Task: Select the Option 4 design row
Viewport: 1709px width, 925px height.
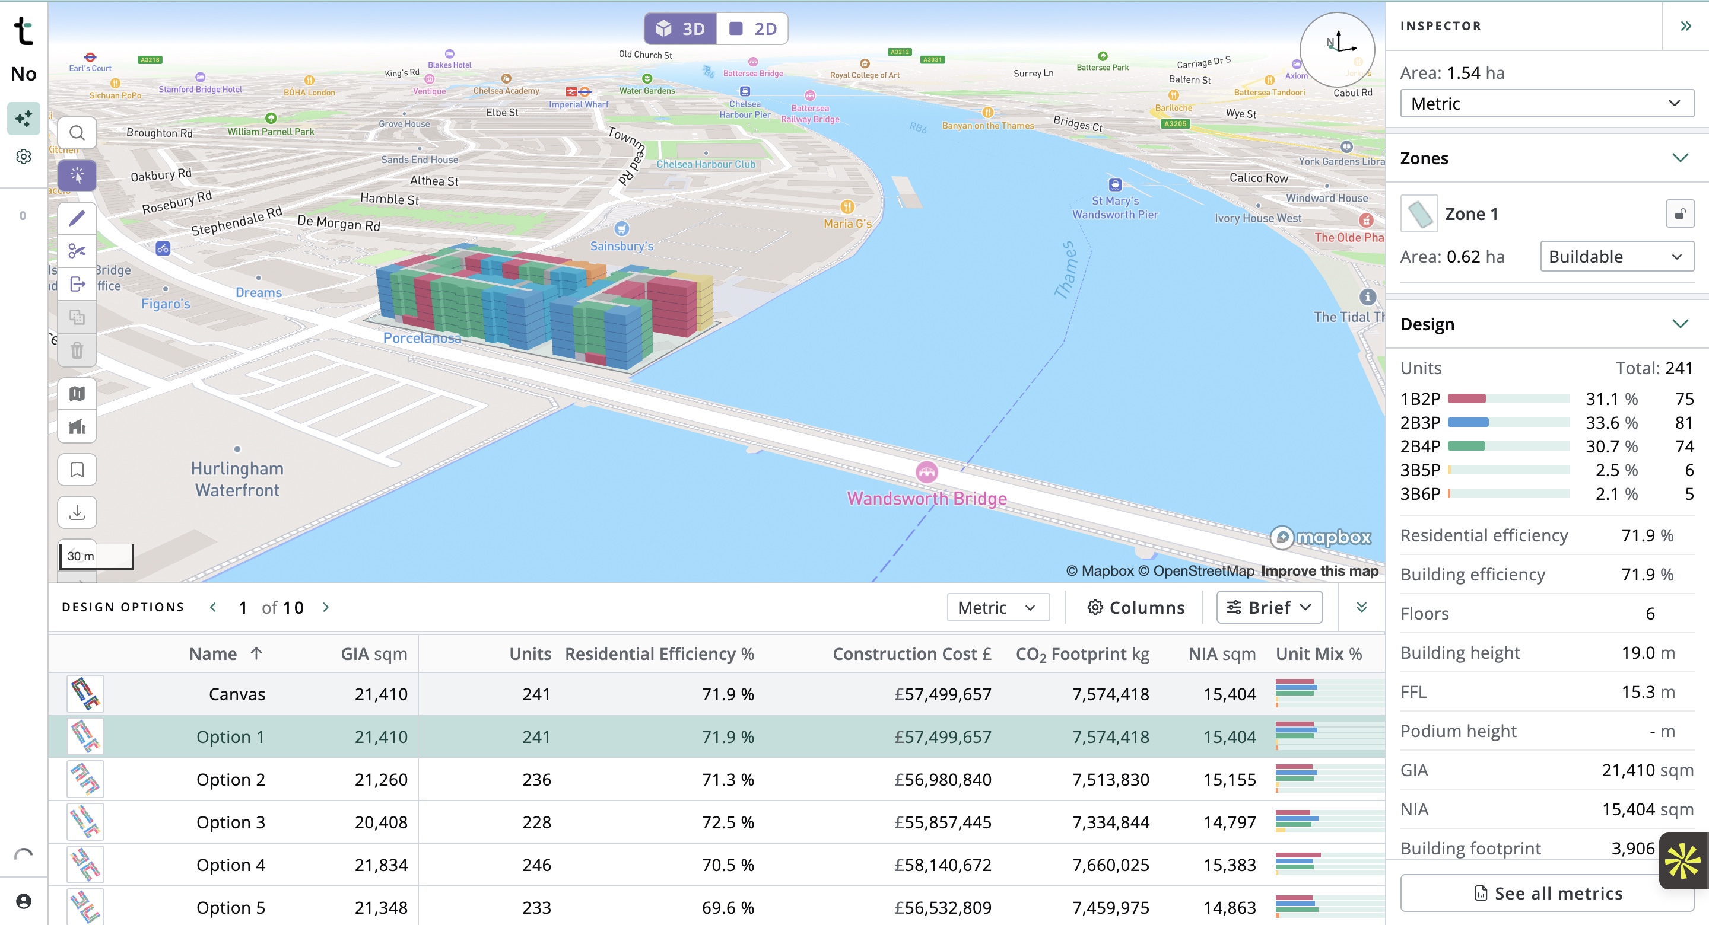Action: 716,865
